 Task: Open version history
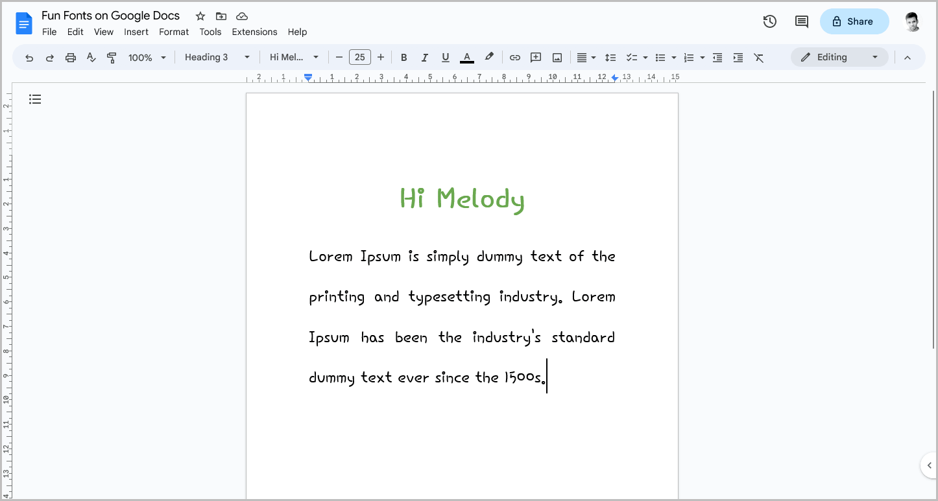pyautogui.click(x=769, y=21)
